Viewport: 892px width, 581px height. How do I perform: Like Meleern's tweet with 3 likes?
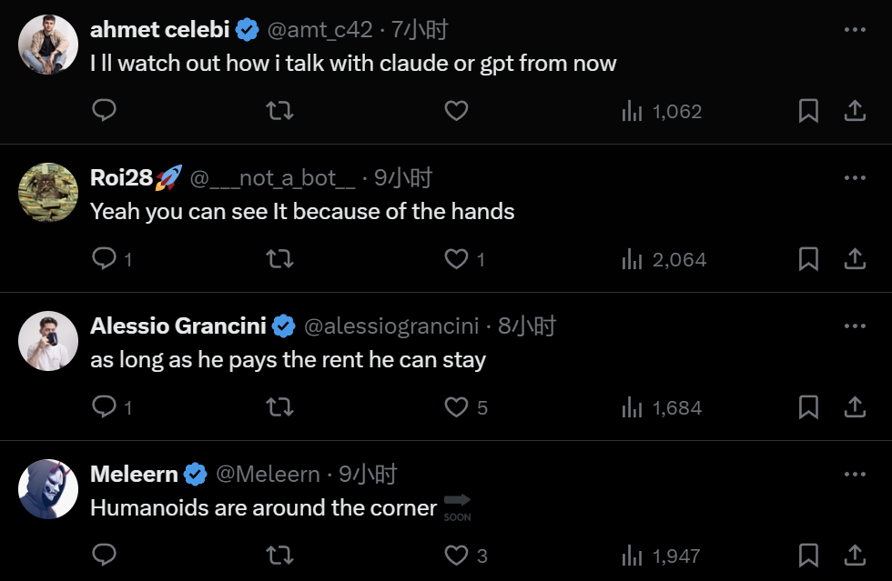456,555
